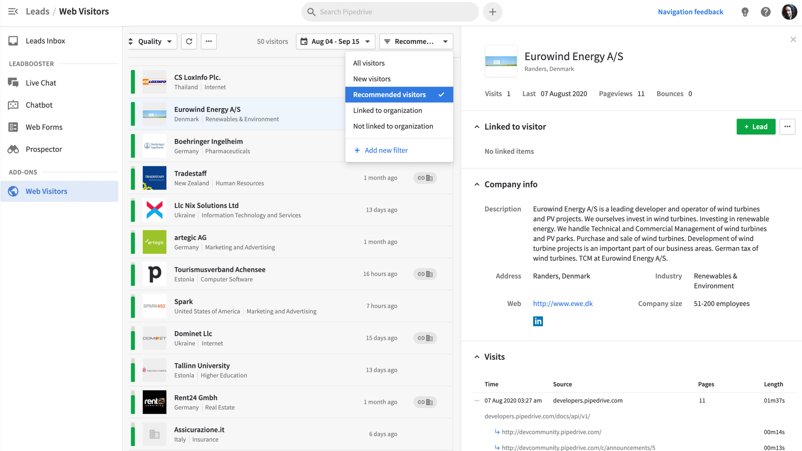Collapse the sidebar navigation menu icon
This screenshot has width=802, height=451.
13,12
